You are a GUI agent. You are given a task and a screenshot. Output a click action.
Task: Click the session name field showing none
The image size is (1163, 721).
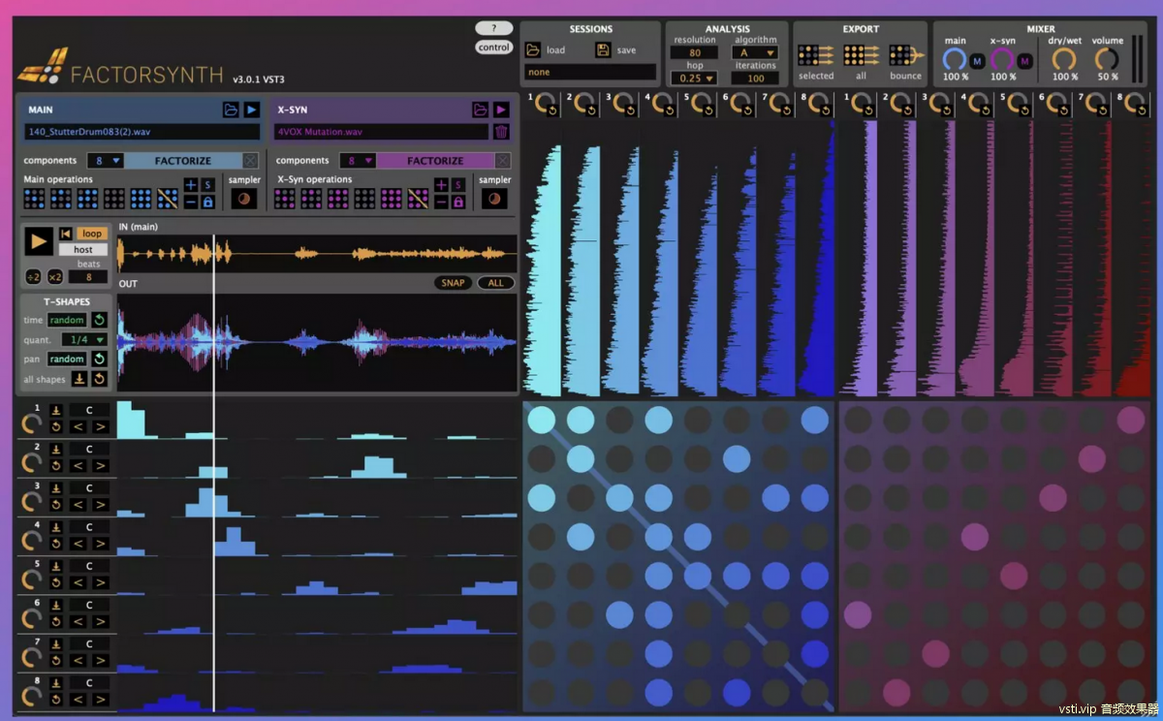(x=590, y=73)
